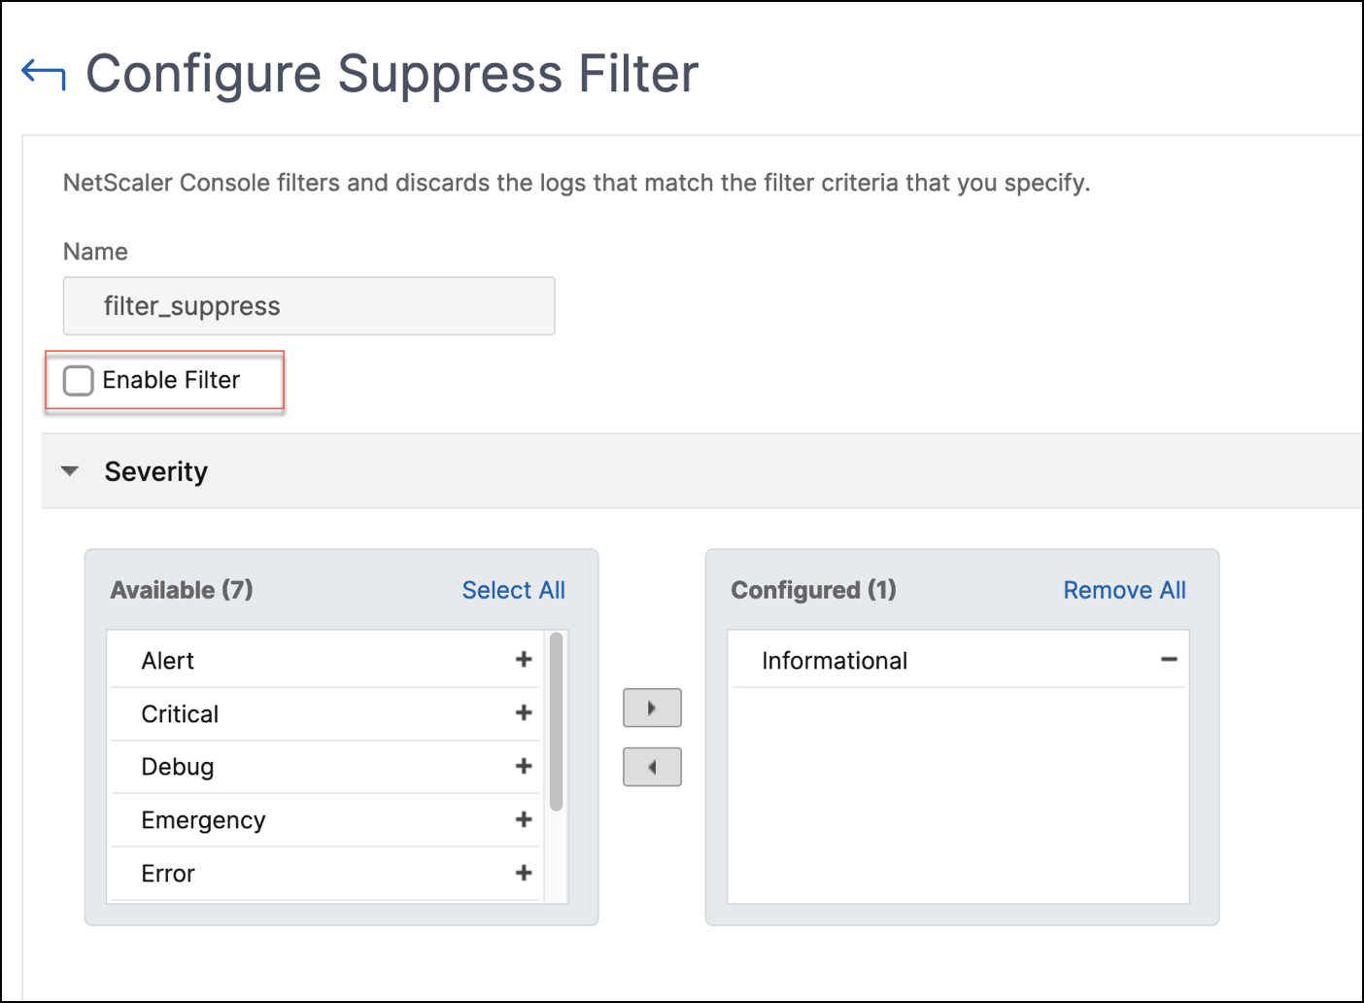
Task: Select All available severities
Action: pyautogui.click(x=513, y=590)
